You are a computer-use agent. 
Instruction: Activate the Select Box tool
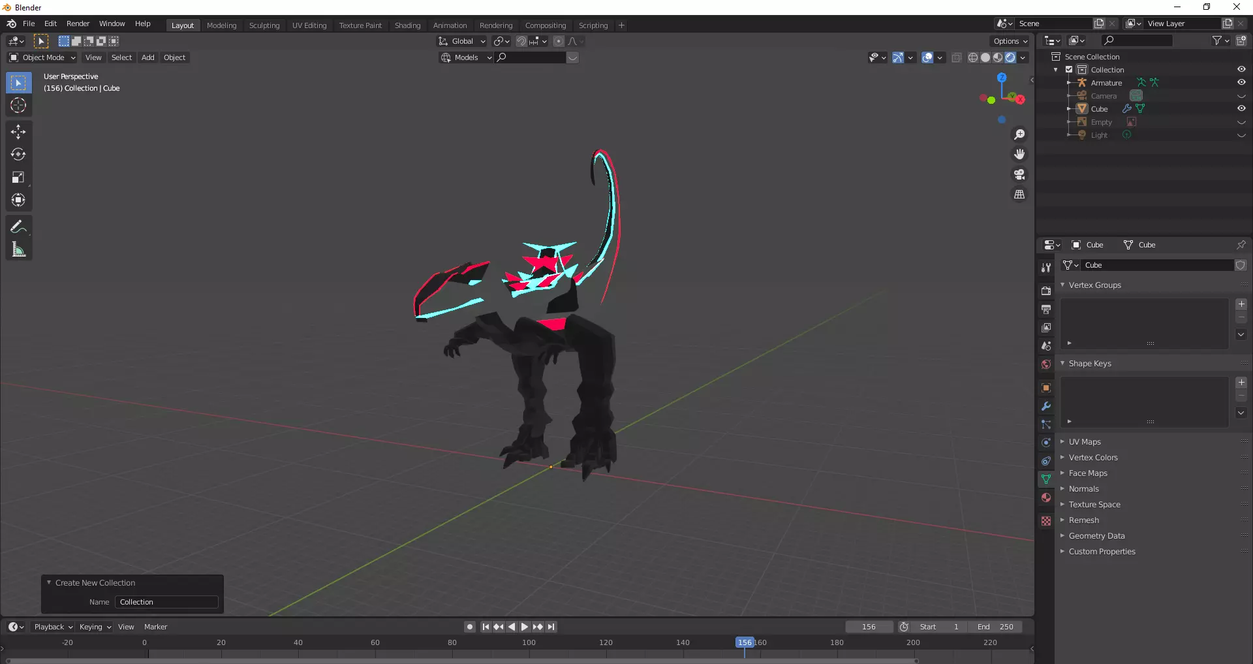pyautogui.click(x=18, y=82)
